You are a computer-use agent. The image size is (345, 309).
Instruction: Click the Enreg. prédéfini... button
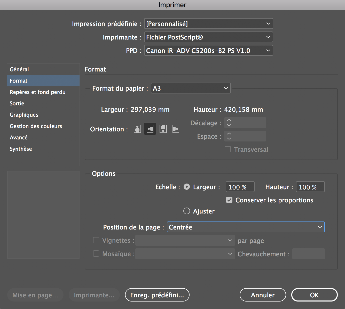tap(157, 295)
